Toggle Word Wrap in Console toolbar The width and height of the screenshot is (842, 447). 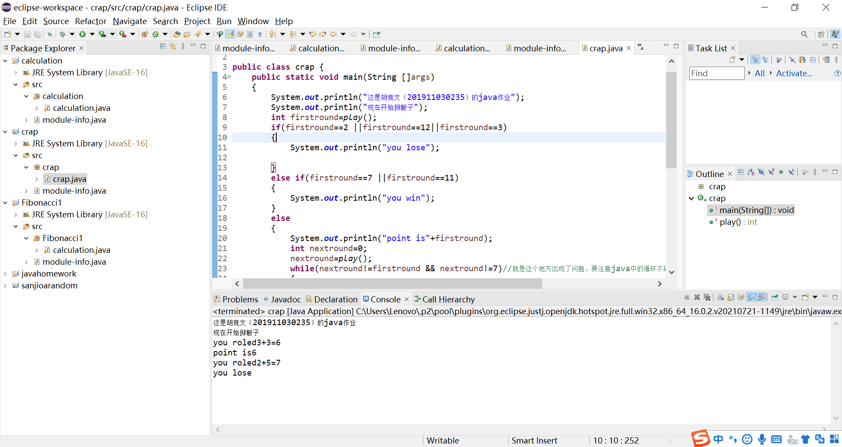point(741,297)
